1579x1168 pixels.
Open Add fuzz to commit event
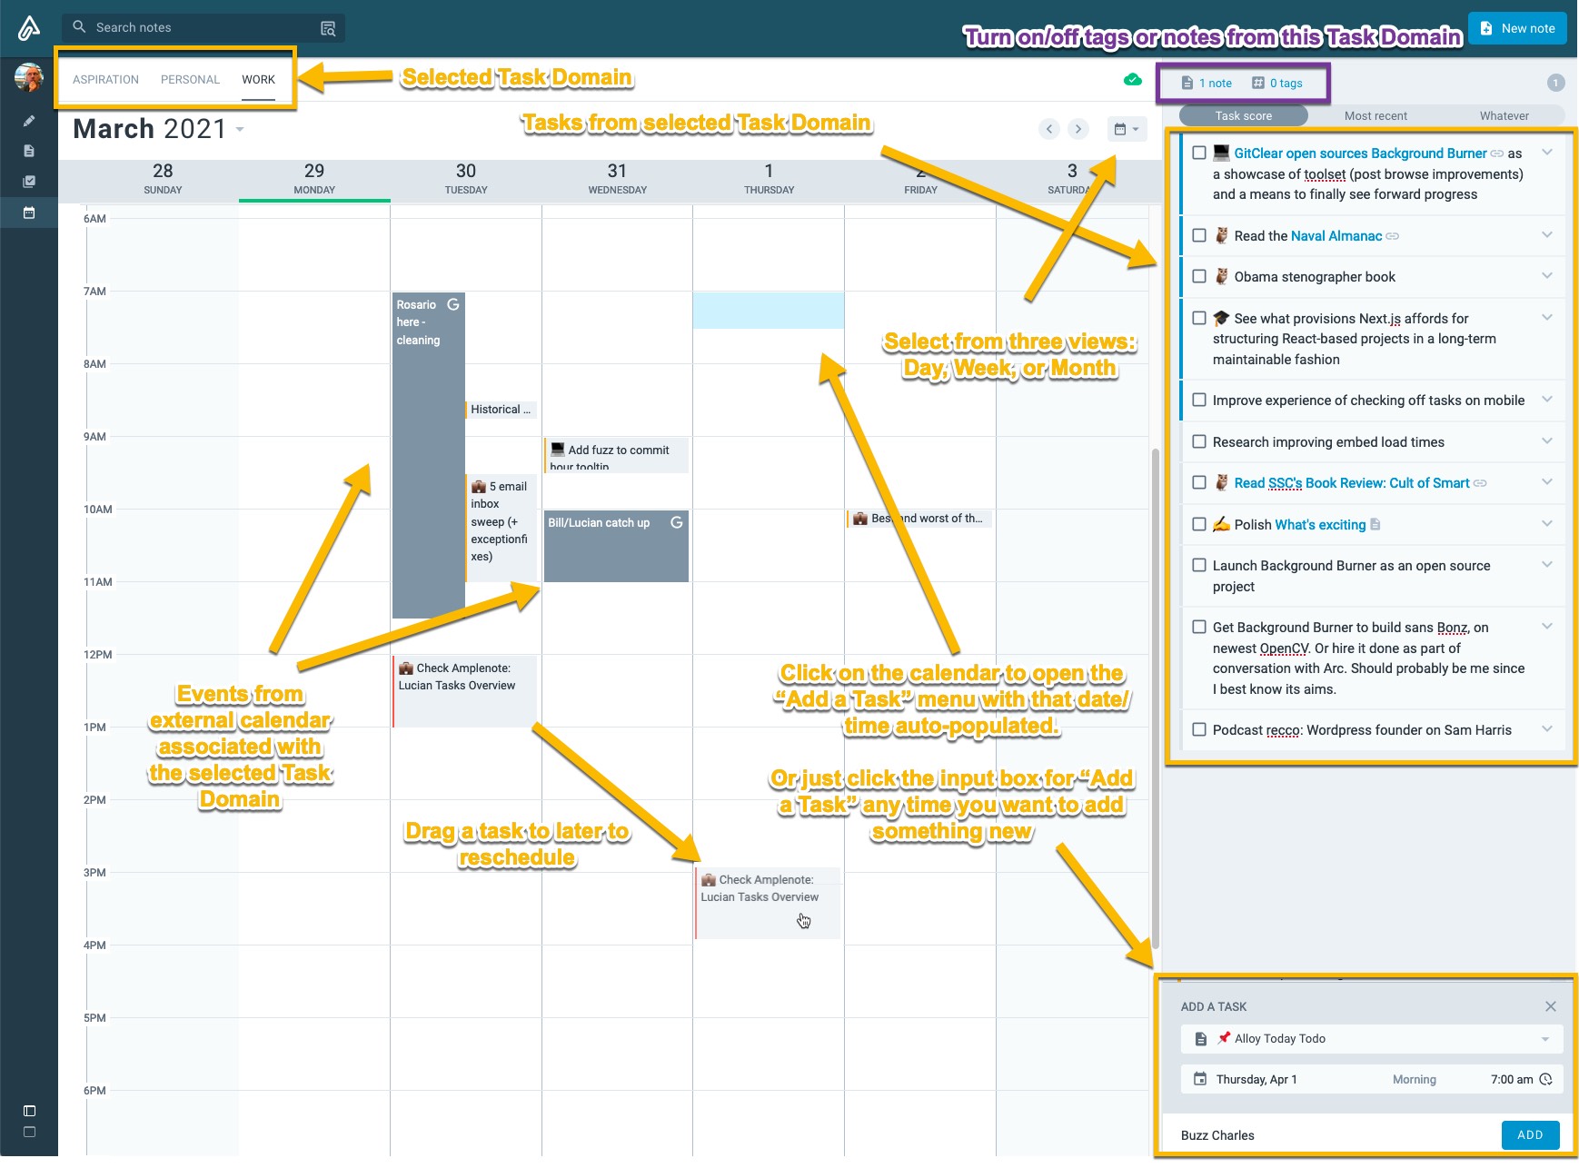[x=616, y=455]
